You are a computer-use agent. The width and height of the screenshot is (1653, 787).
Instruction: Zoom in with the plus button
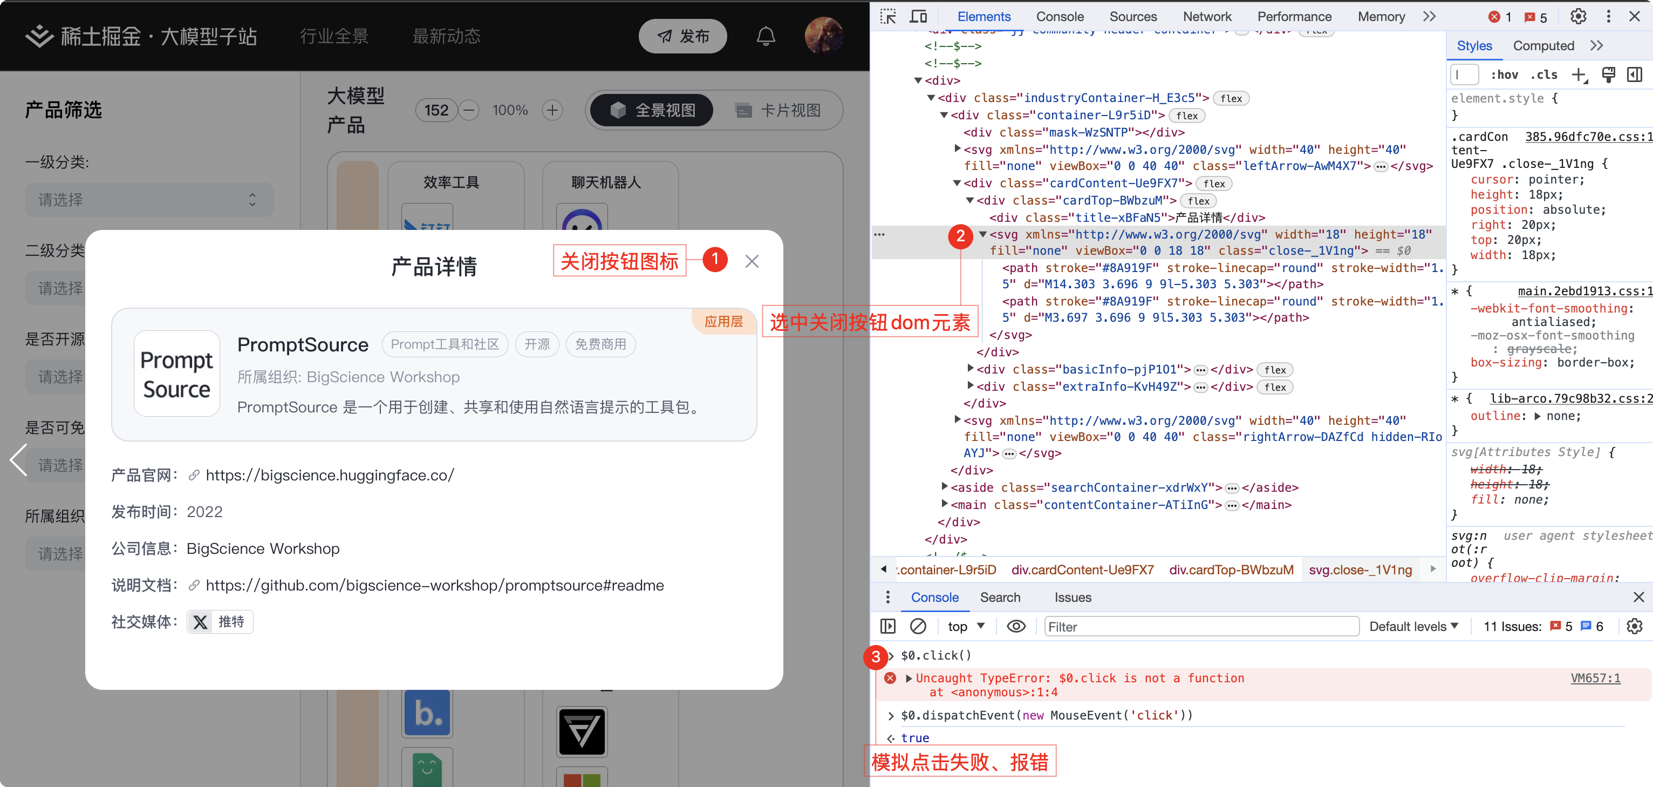[552, 111]
